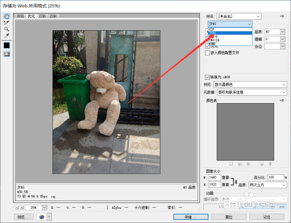
Task: Choose GIF from the format list
Action: (230, 29)
